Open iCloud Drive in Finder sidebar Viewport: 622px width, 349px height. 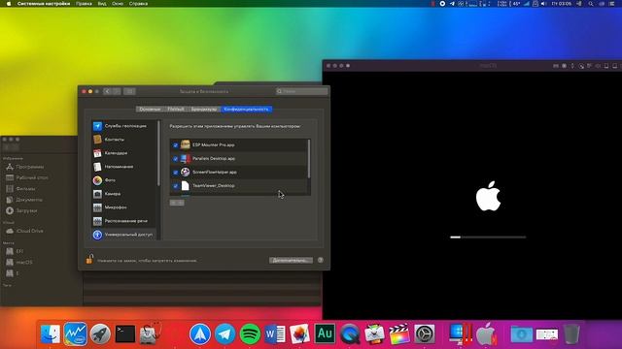24,231
